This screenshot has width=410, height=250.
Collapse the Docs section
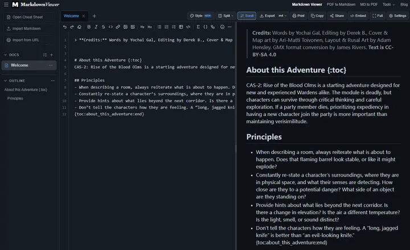click(x=5, y=55)
